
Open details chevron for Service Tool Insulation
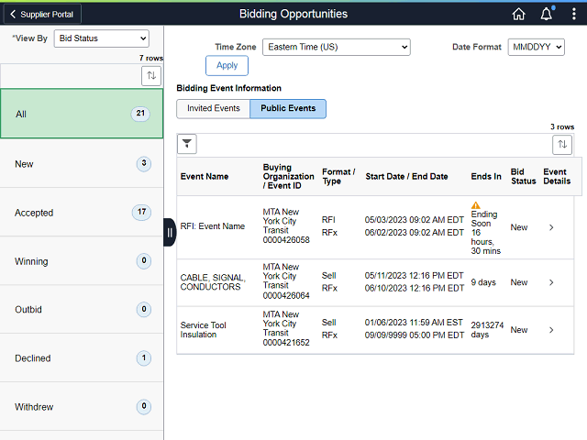click(551, 330)
